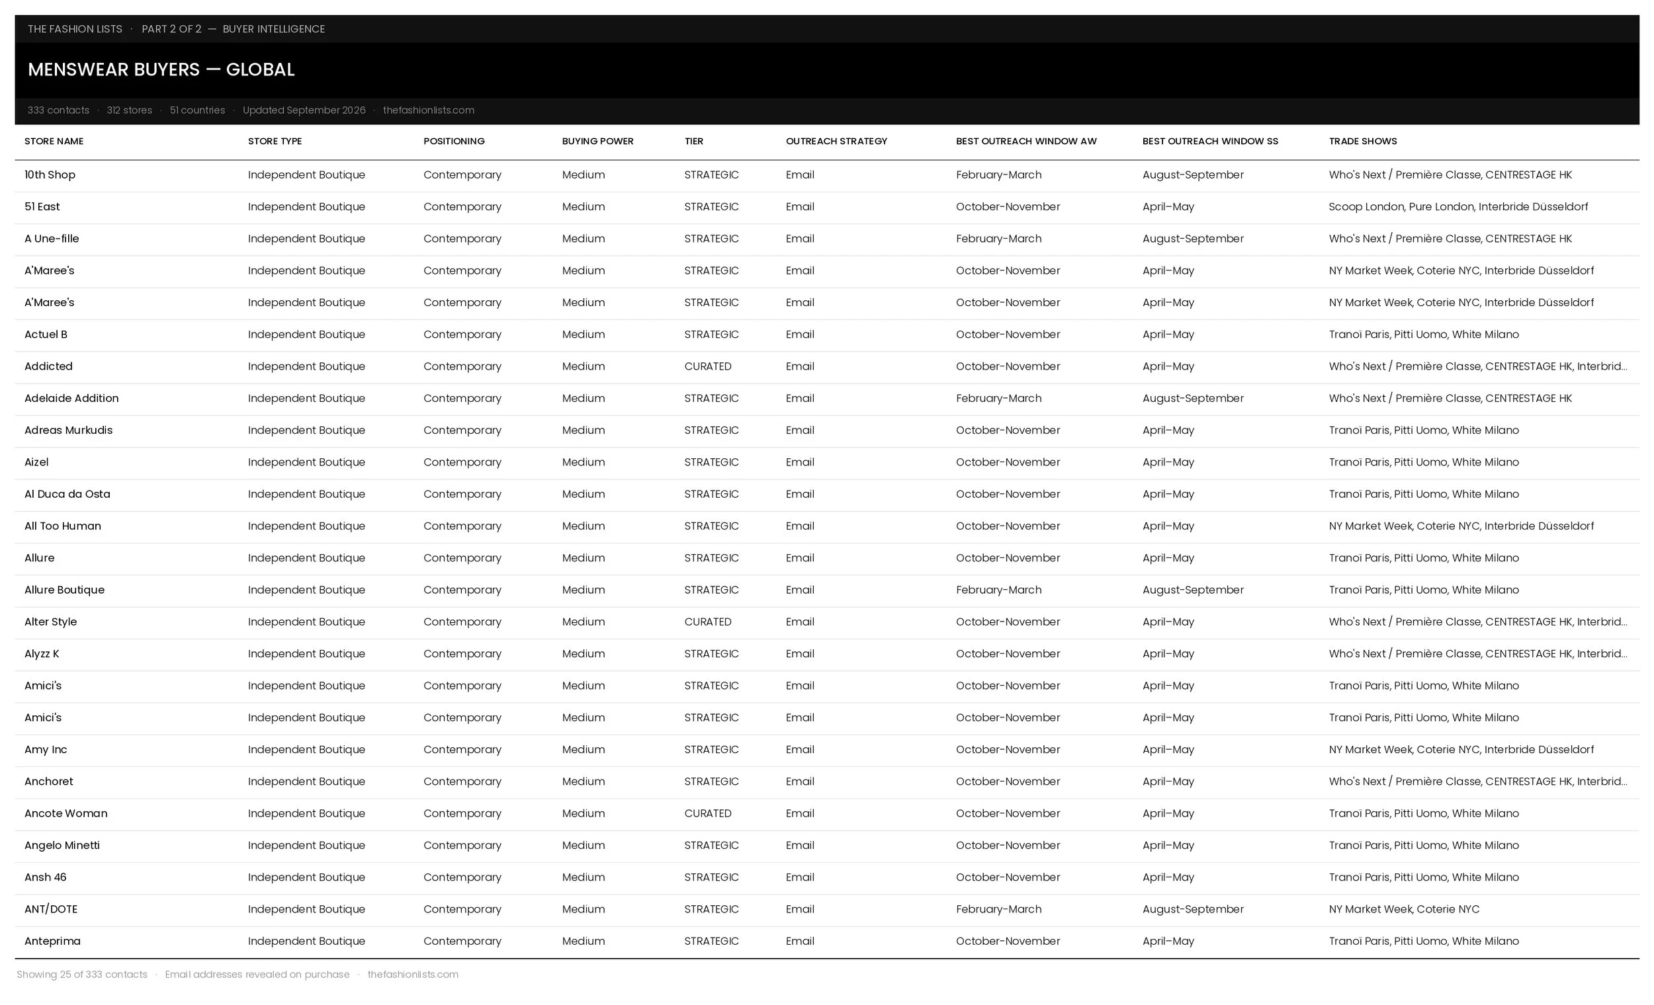Click the POSITIONING column header
Screen dimensions: 1654x1005
point(454,141)
